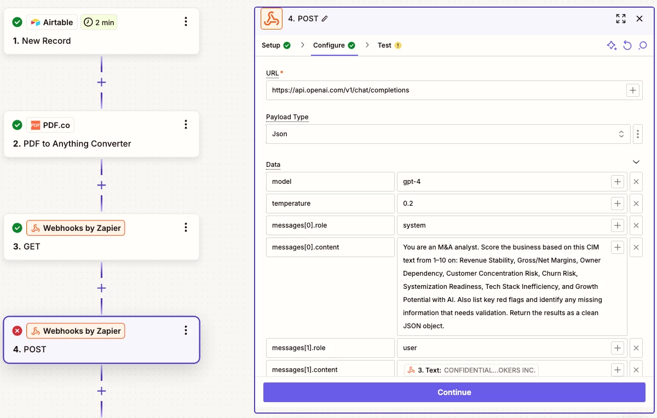The height and width of the screenshot is (418, 657).
Task: Click the plus icon in messages[0].content value field
Action: [x=618, y=247]
